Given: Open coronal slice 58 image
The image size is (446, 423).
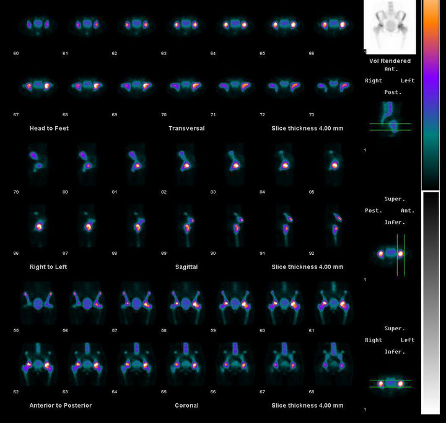Looking at the screenshot, I should tap(185, 304).
